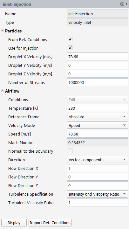Edit the Flow Direction Z field

(98, 185)
